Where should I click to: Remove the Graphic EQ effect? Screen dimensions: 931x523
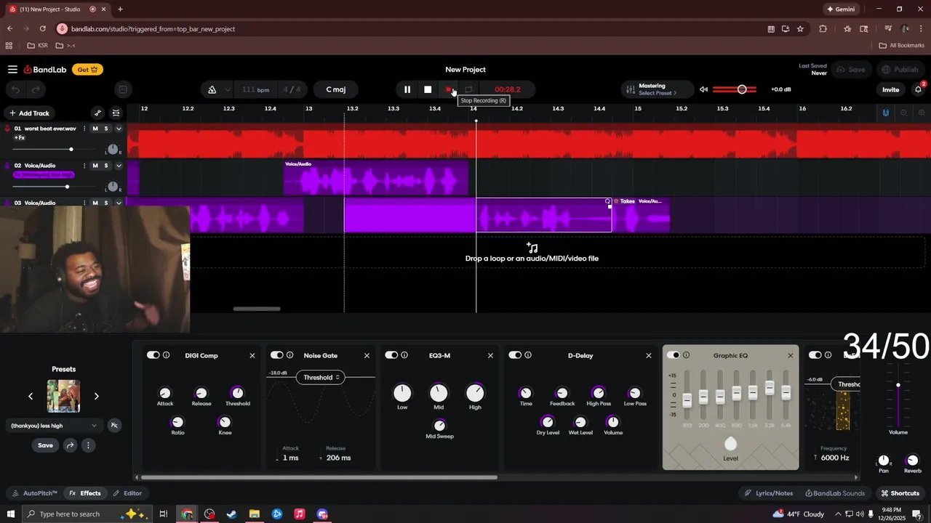point(791,356)
